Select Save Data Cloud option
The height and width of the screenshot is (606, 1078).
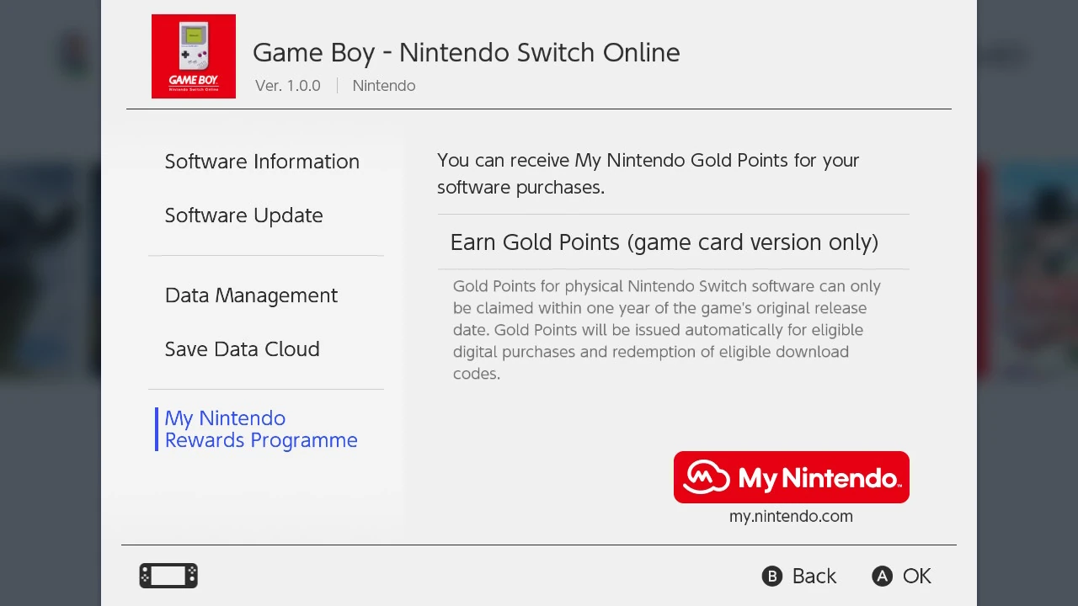(243, 349)
